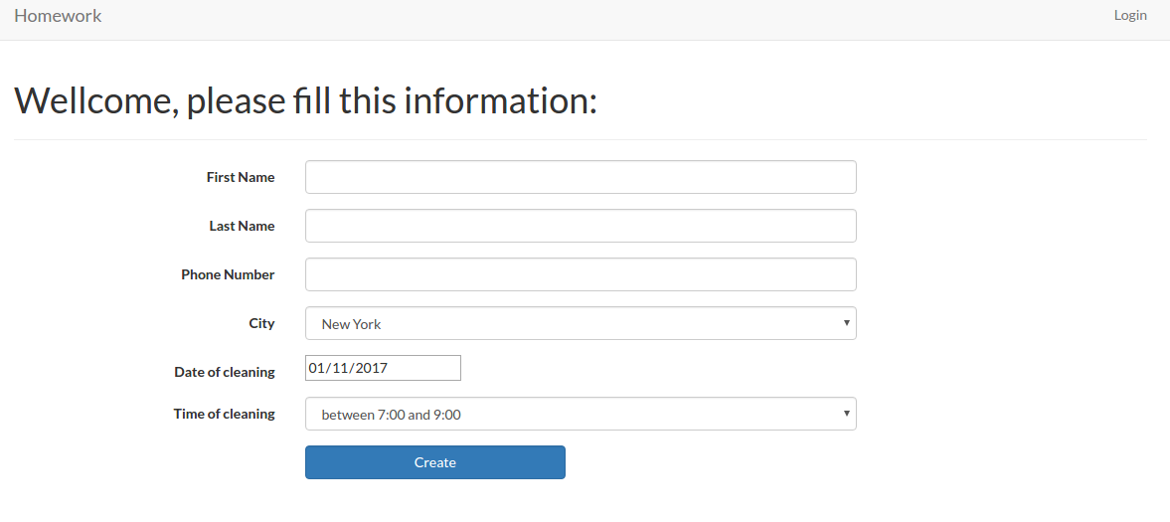Click the Last Name label
Image resolution: width=1170 pixels, height=522 pixels.
pos(242,226)
